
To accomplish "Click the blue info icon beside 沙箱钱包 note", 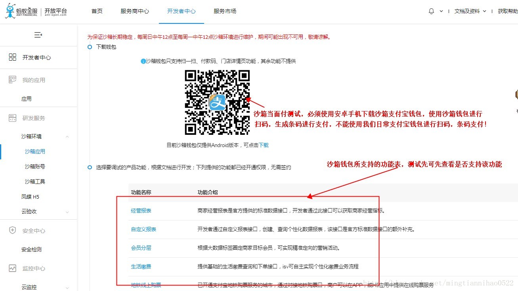I will pyautogui.click(x=143, y=61).
